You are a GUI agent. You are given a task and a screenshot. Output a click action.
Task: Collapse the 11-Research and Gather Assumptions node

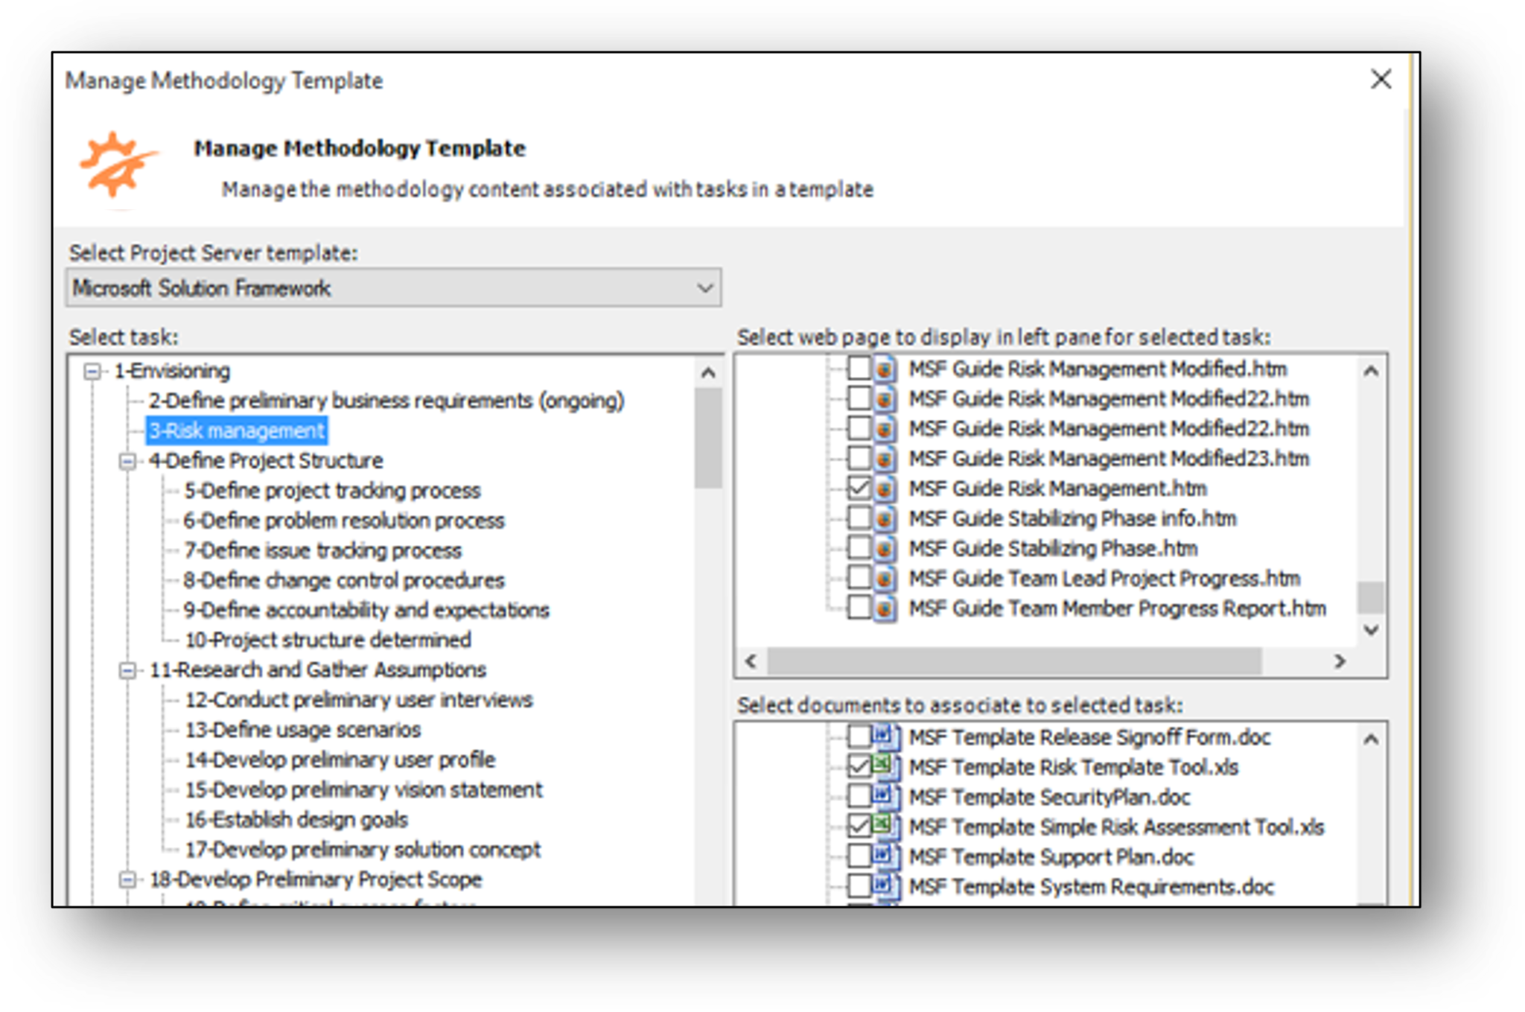coord(128,671)
